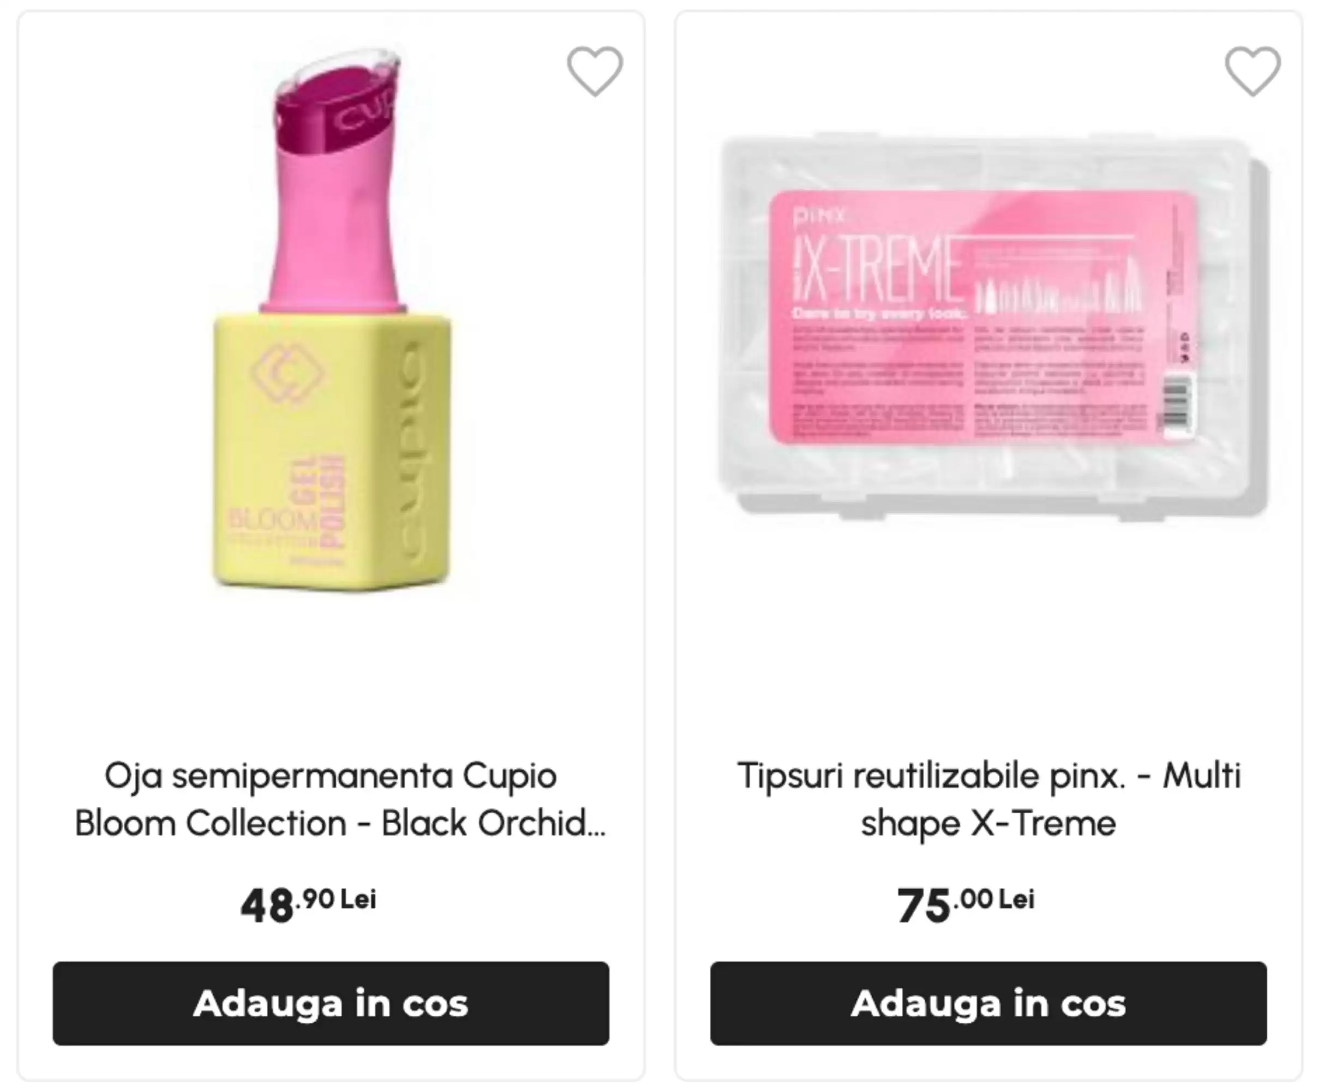Click the 75.00 Lei price
The height and width of the screenshot is (1091, 1318).
[x=966, y=904]
